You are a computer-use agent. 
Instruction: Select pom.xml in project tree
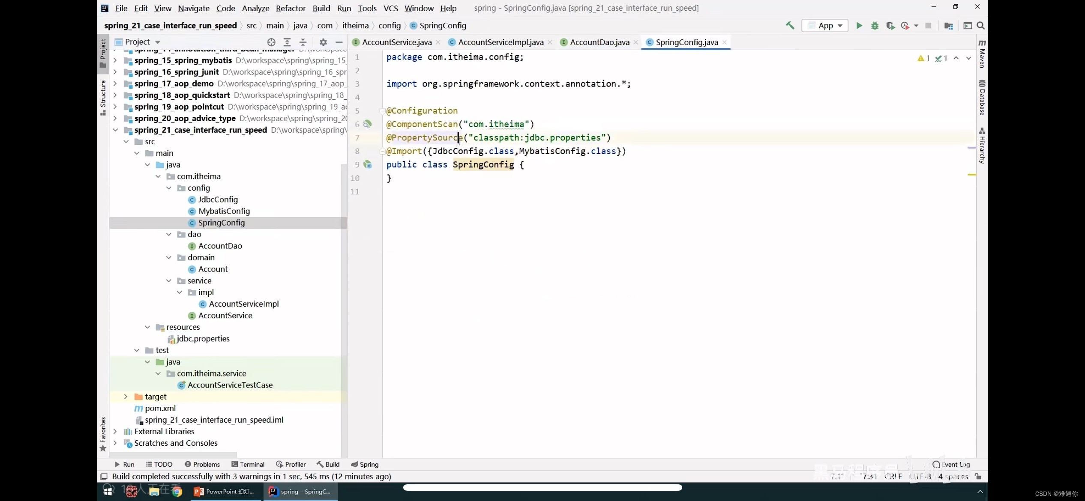click(160, 408)
